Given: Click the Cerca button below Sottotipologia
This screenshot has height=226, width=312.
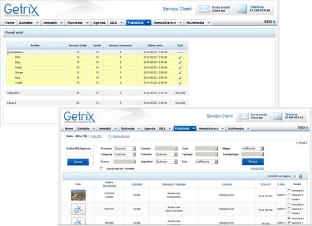Looking at the screenshot, I should click(253, 161).
